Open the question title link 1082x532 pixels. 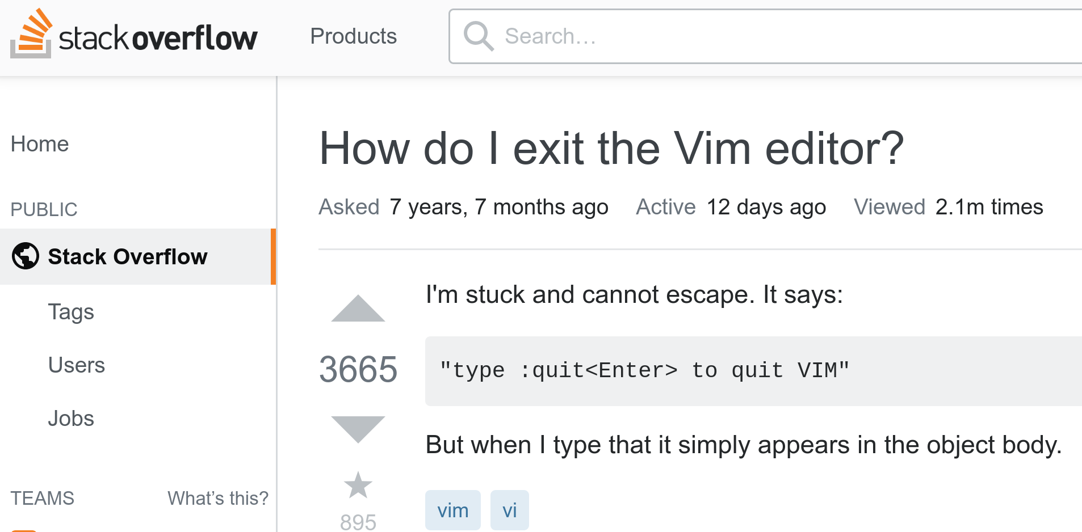point(611,149)
